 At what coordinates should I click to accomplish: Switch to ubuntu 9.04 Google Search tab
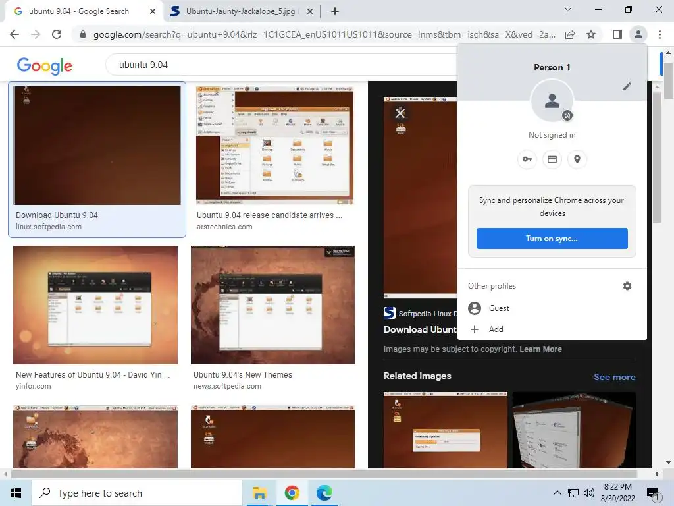pos(79,11)
